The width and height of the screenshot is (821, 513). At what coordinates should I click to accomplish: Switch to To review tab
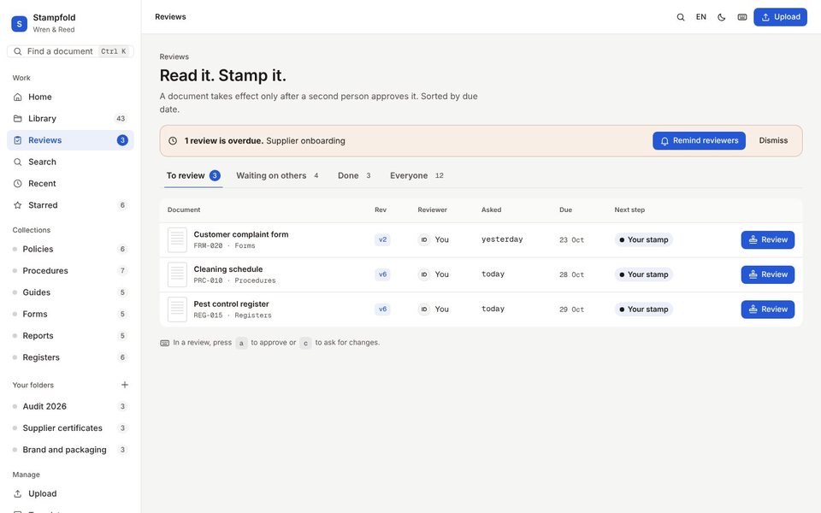coord(193,176)
